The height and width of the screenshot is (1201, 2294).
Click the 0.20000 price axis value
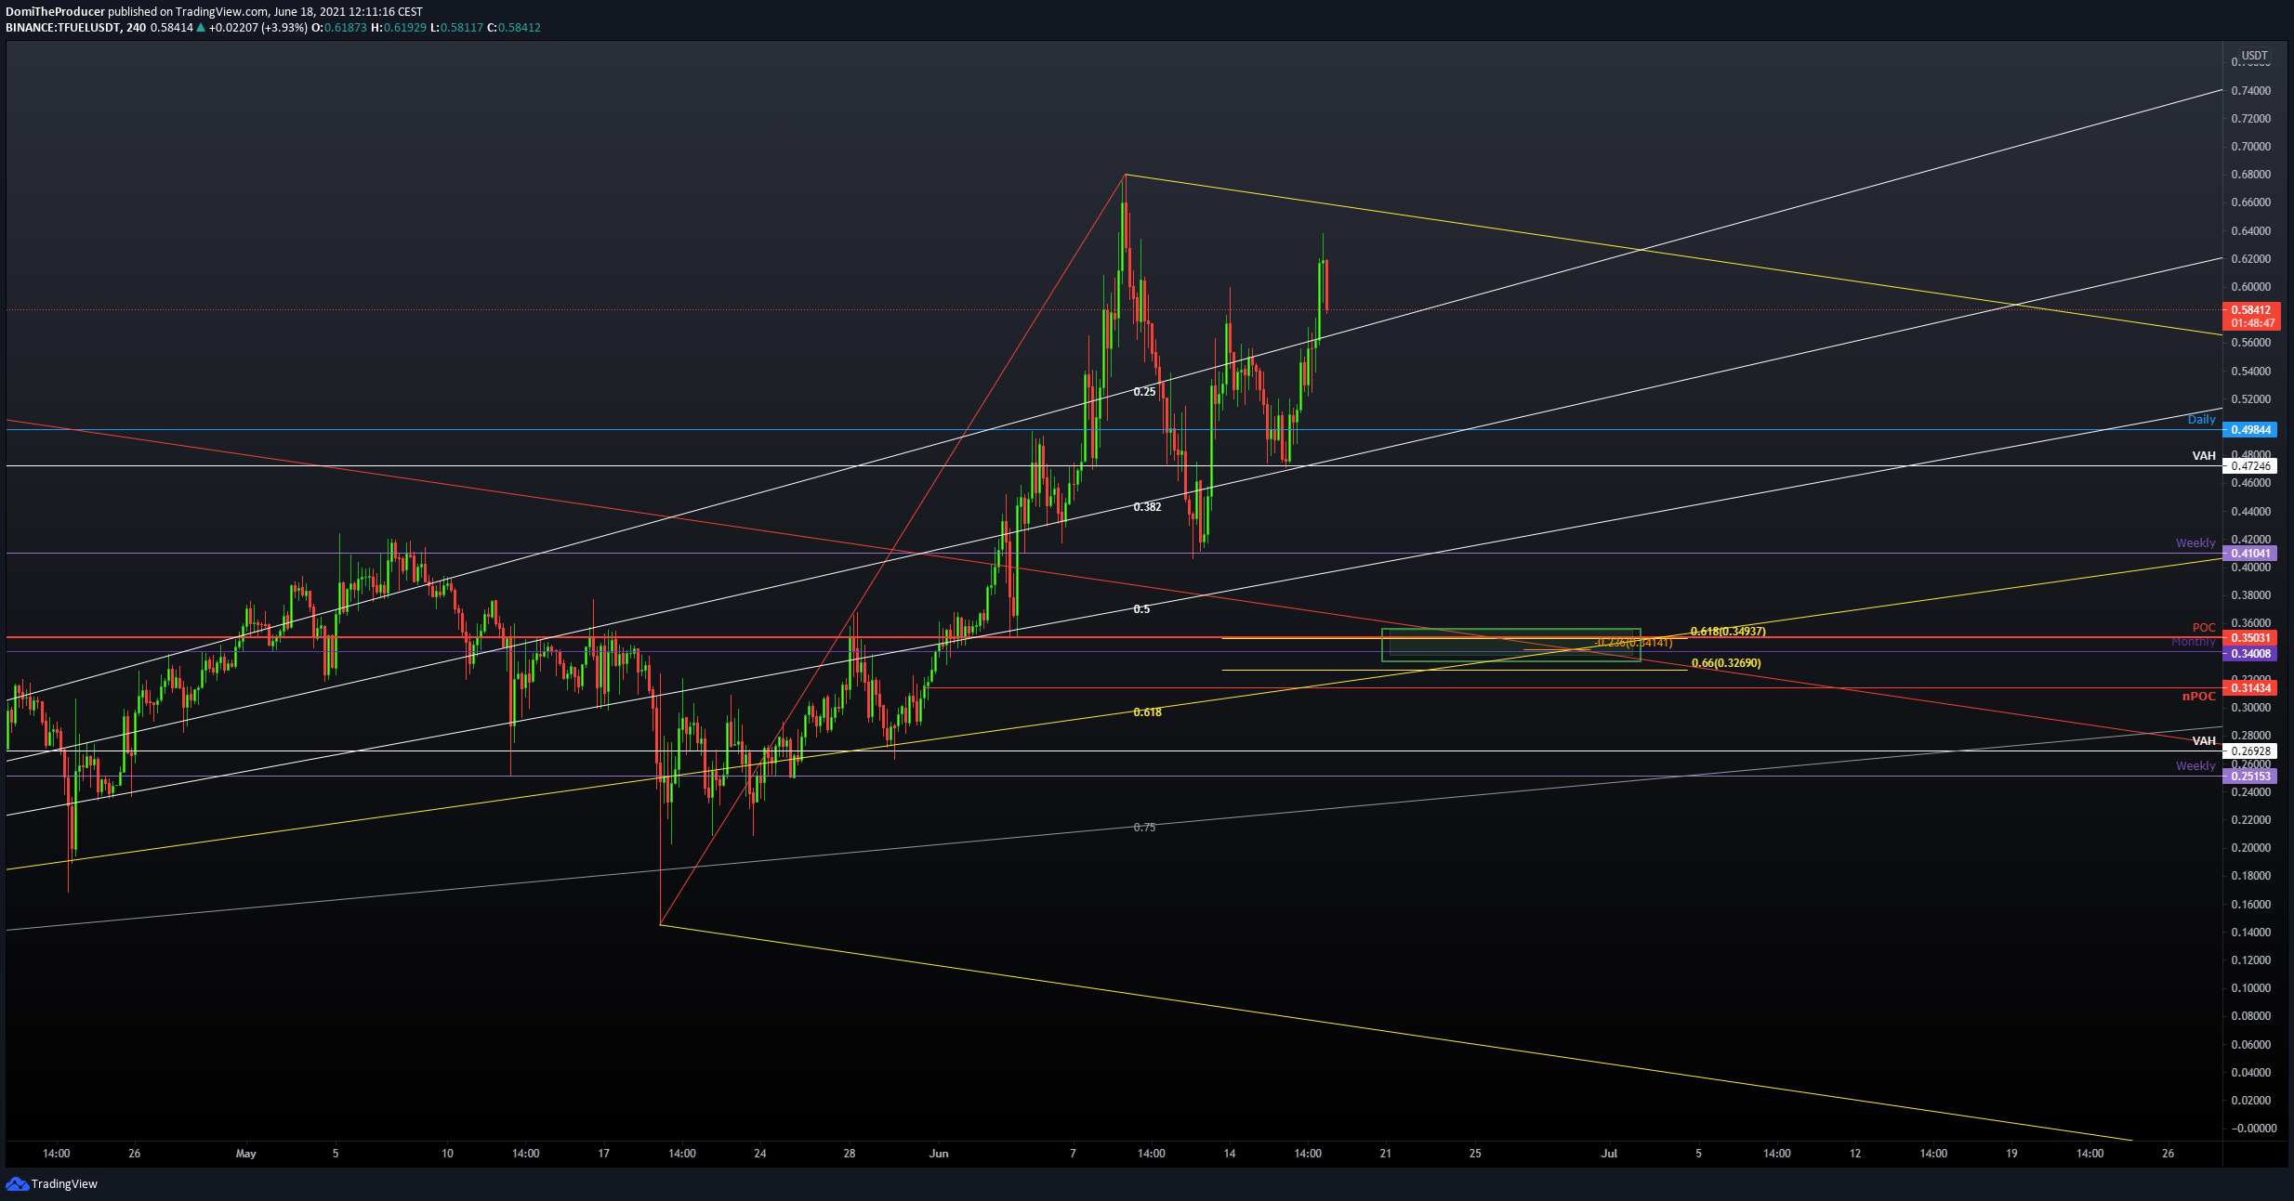pyautogui.click(x=2251, y=848)
